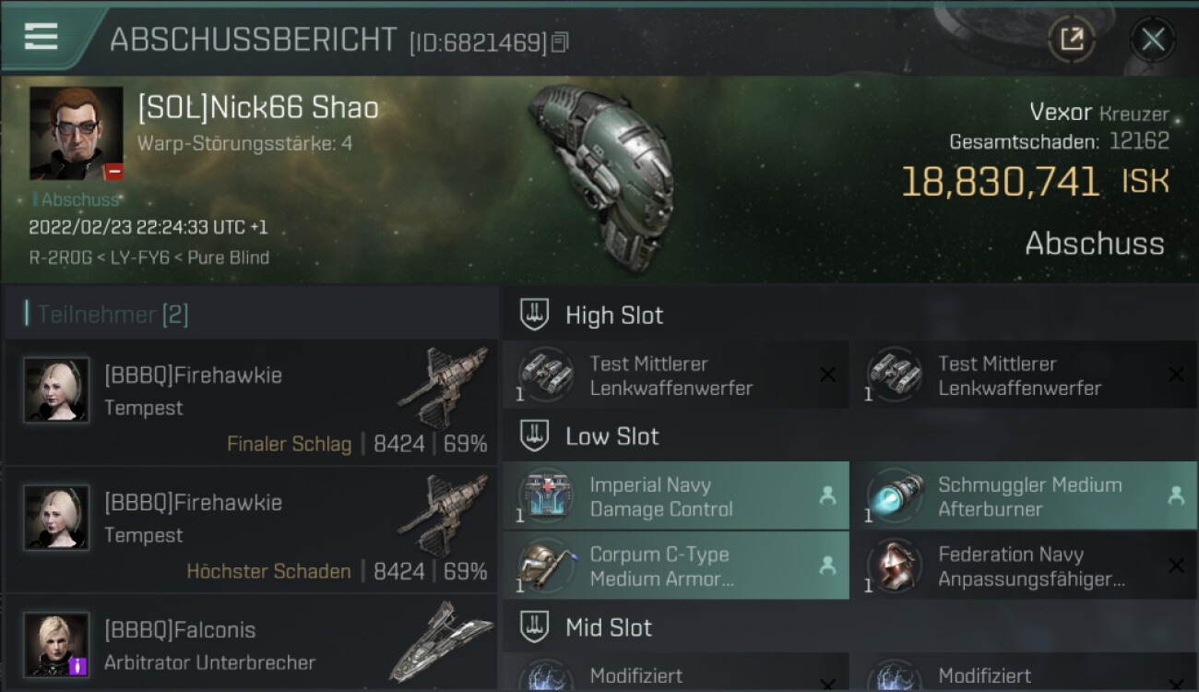Viewport: 1199px width, 692px height.
Task: Click the R-2R0G system location link
Action: pyautogui.click(x=61, y=257)
